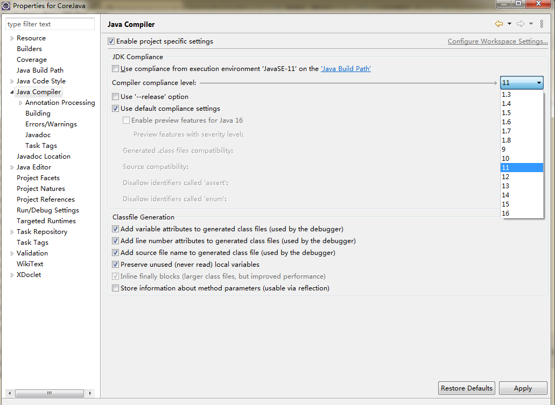Enable the '--release' option checkbox
The height and width of the screenshot is (405, 555).
(x=115, y=97)
